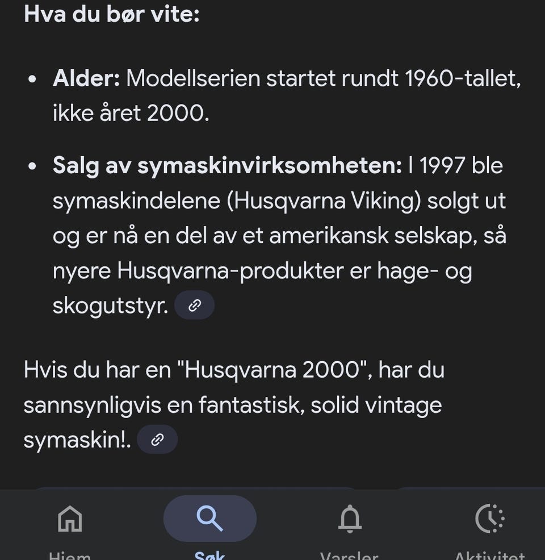
Task: Tap partially hidden suggestion chip, bottom left
Action: [x=193, y=488]
